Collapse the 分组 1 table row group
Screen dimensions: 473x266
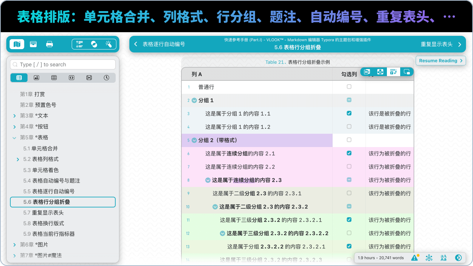pos(194,100)
